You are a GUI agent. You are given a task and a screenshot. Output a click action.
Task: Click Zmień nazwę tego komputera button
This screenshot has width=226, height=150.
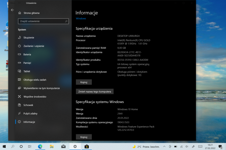tap(95, 91)
